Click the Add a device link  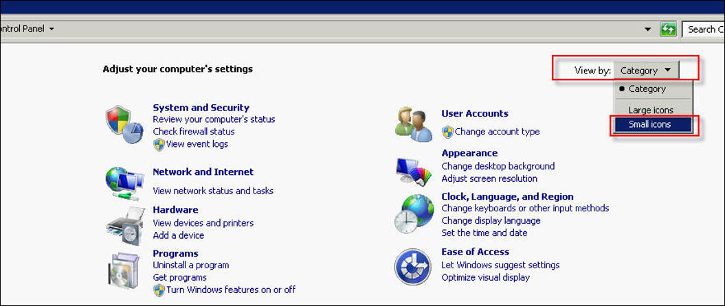point(179,235)
